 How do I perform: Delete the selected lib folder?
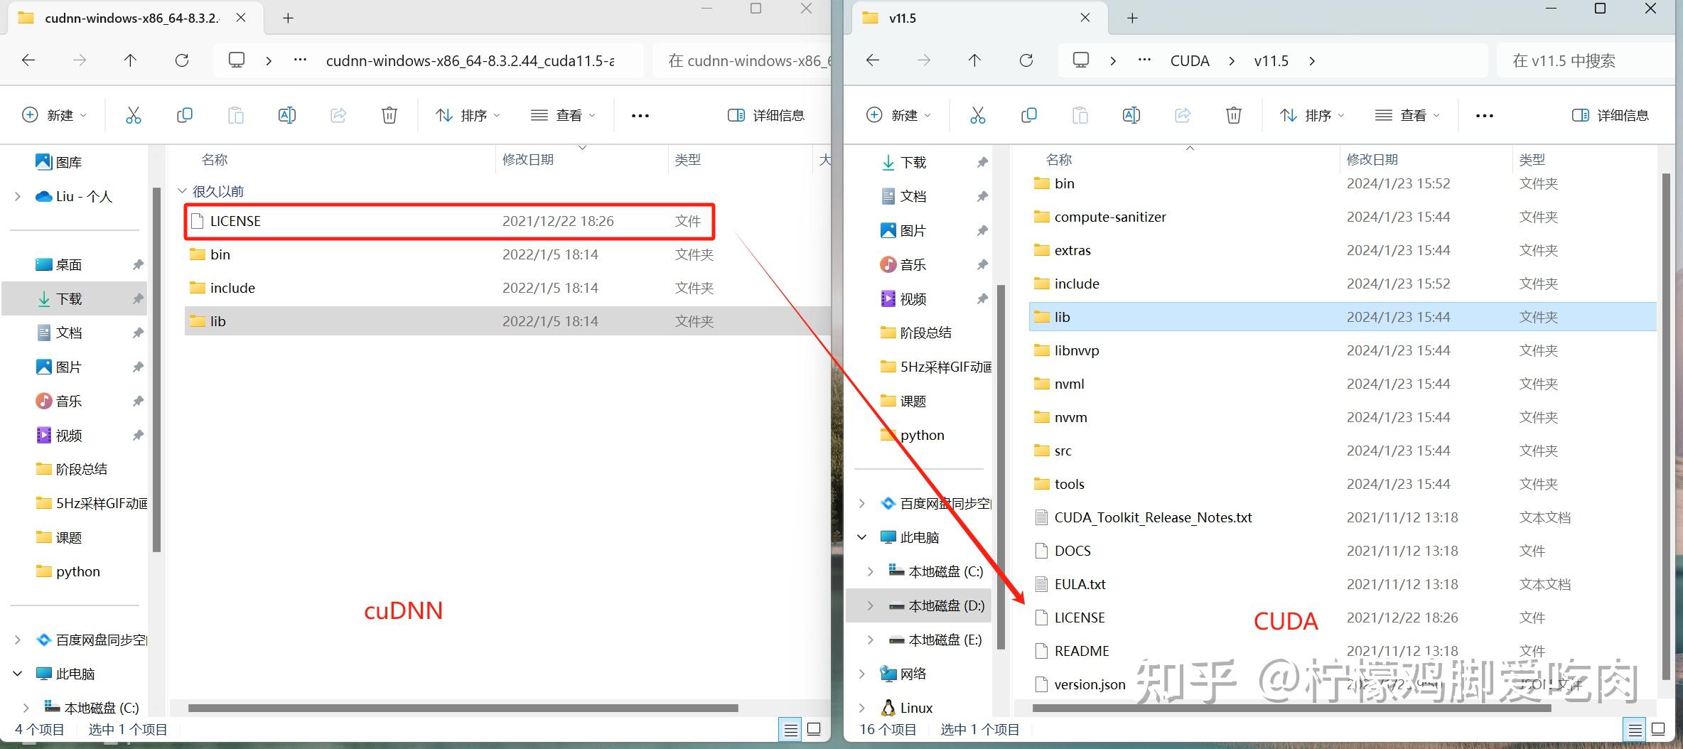click(x=1233, y=114)
